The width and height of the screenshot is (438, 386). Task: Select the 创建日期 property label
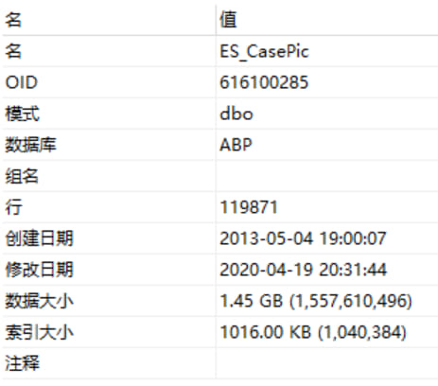pyautogui.click(x=39, y=238)
